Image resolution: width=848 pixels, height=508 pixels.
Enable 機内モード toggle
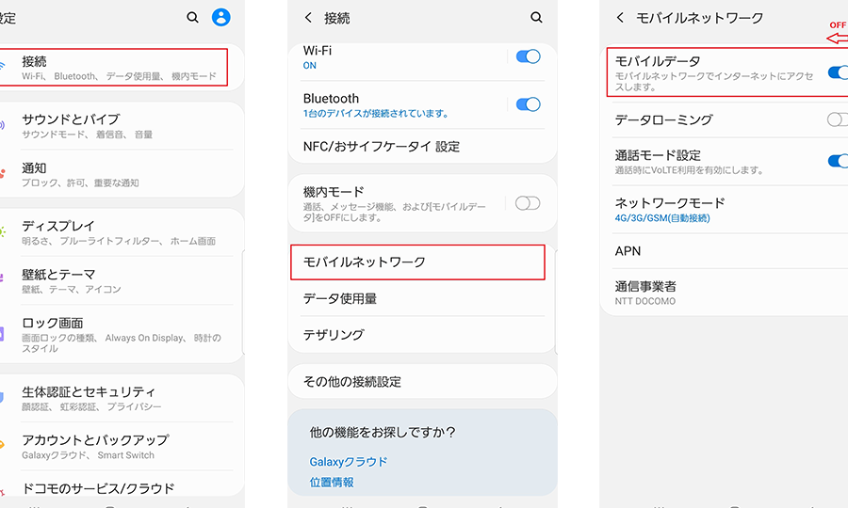coord(528,203)
